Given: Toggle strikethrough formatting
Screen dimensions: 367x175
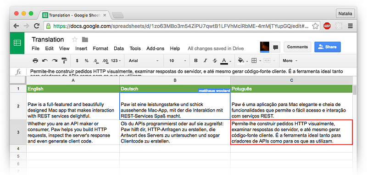Looking at the screenshot, I should click(x=215, y=61).
